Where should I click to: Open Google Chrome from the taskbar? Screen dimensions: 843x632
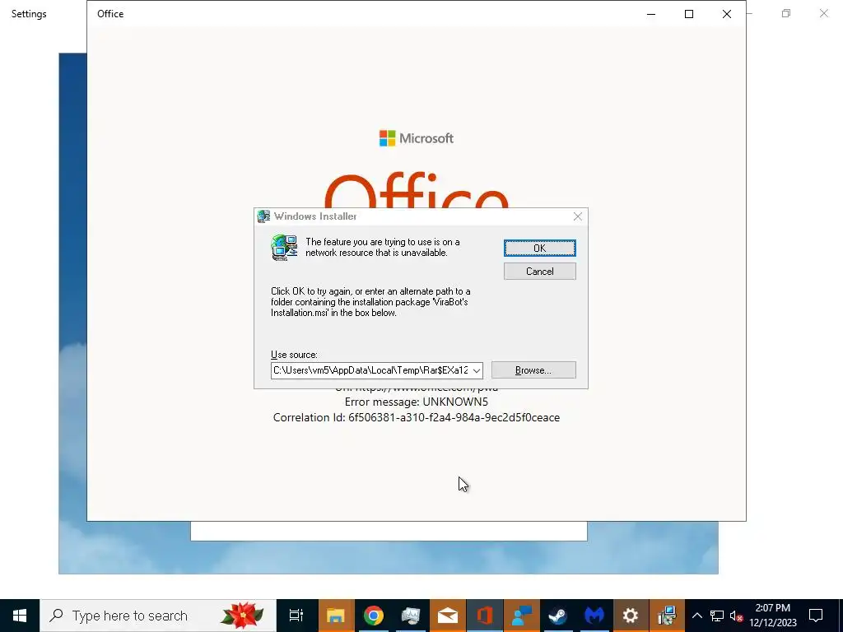point(373,616)
